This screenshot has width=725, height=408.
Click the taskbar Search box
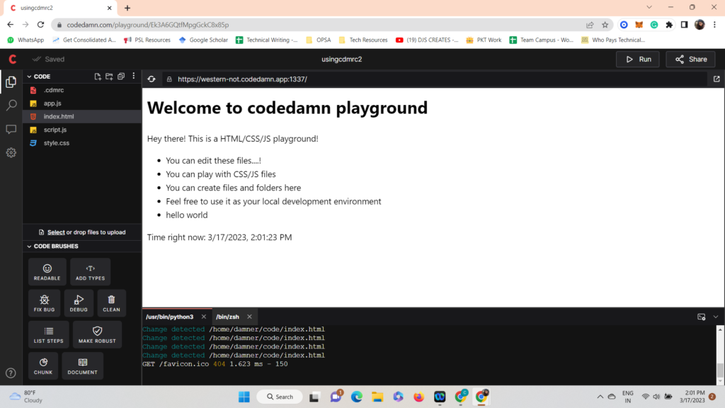(x=280, y=397)
